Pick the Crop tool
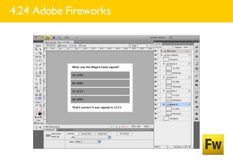 (40, 53)
